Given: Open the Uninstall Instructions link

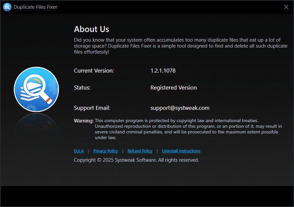Looking at the screenshot, I should [x=181, y=151].
